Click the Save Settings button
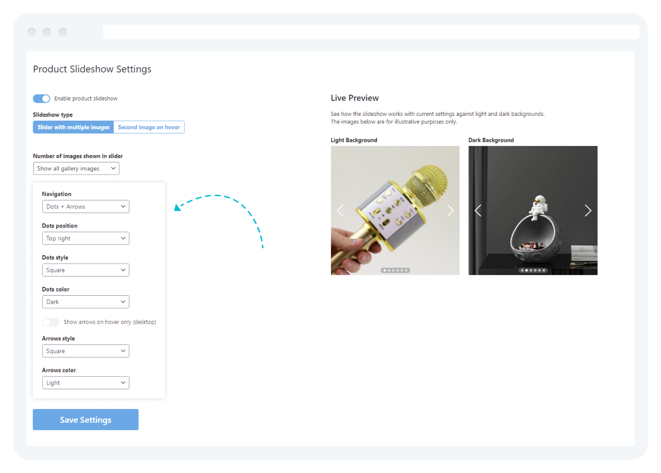The image size is (661, 473). [86, 420]
